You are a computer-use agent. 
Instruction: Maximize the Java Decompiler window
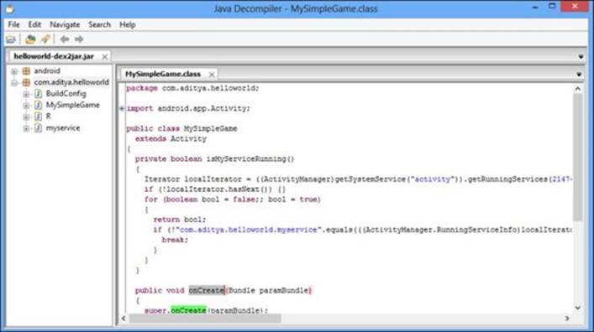(x=552, y=6)
